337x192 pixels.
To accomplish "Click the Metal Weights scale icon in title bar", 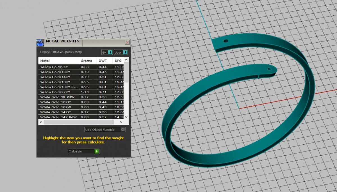I will (40, 43).
